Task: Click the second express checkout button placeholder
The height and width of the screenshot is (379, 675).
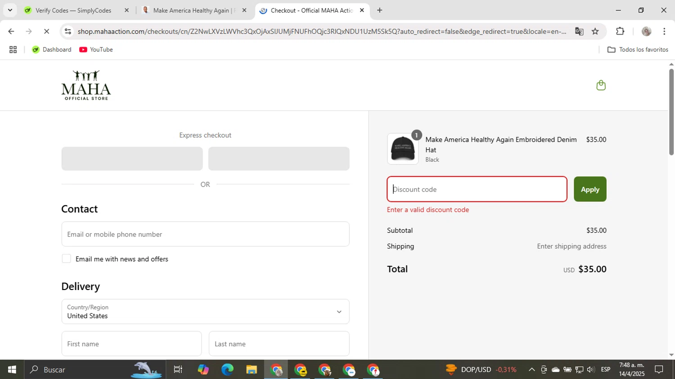Action: tap(279, 158)
